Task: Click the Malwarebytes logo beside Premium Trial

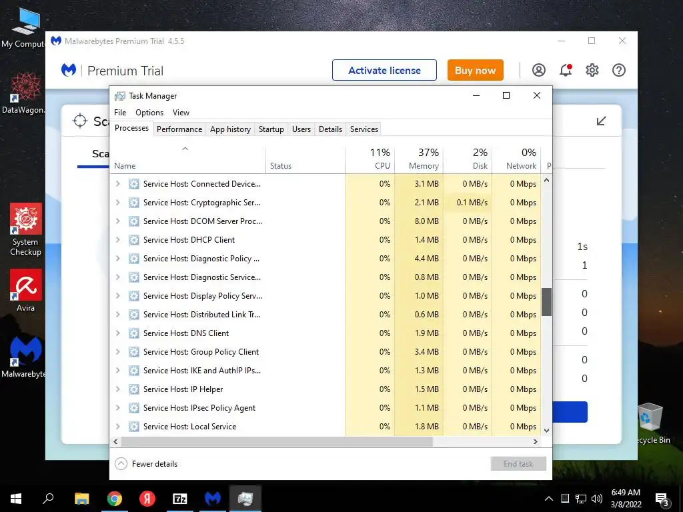Action: (69, 70)
